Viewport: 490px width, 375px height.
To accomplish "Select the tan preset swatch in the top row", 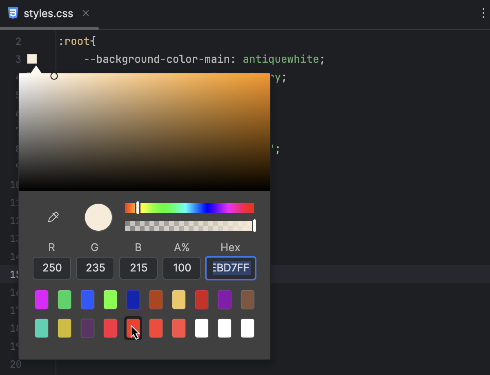I will (179, 300).
